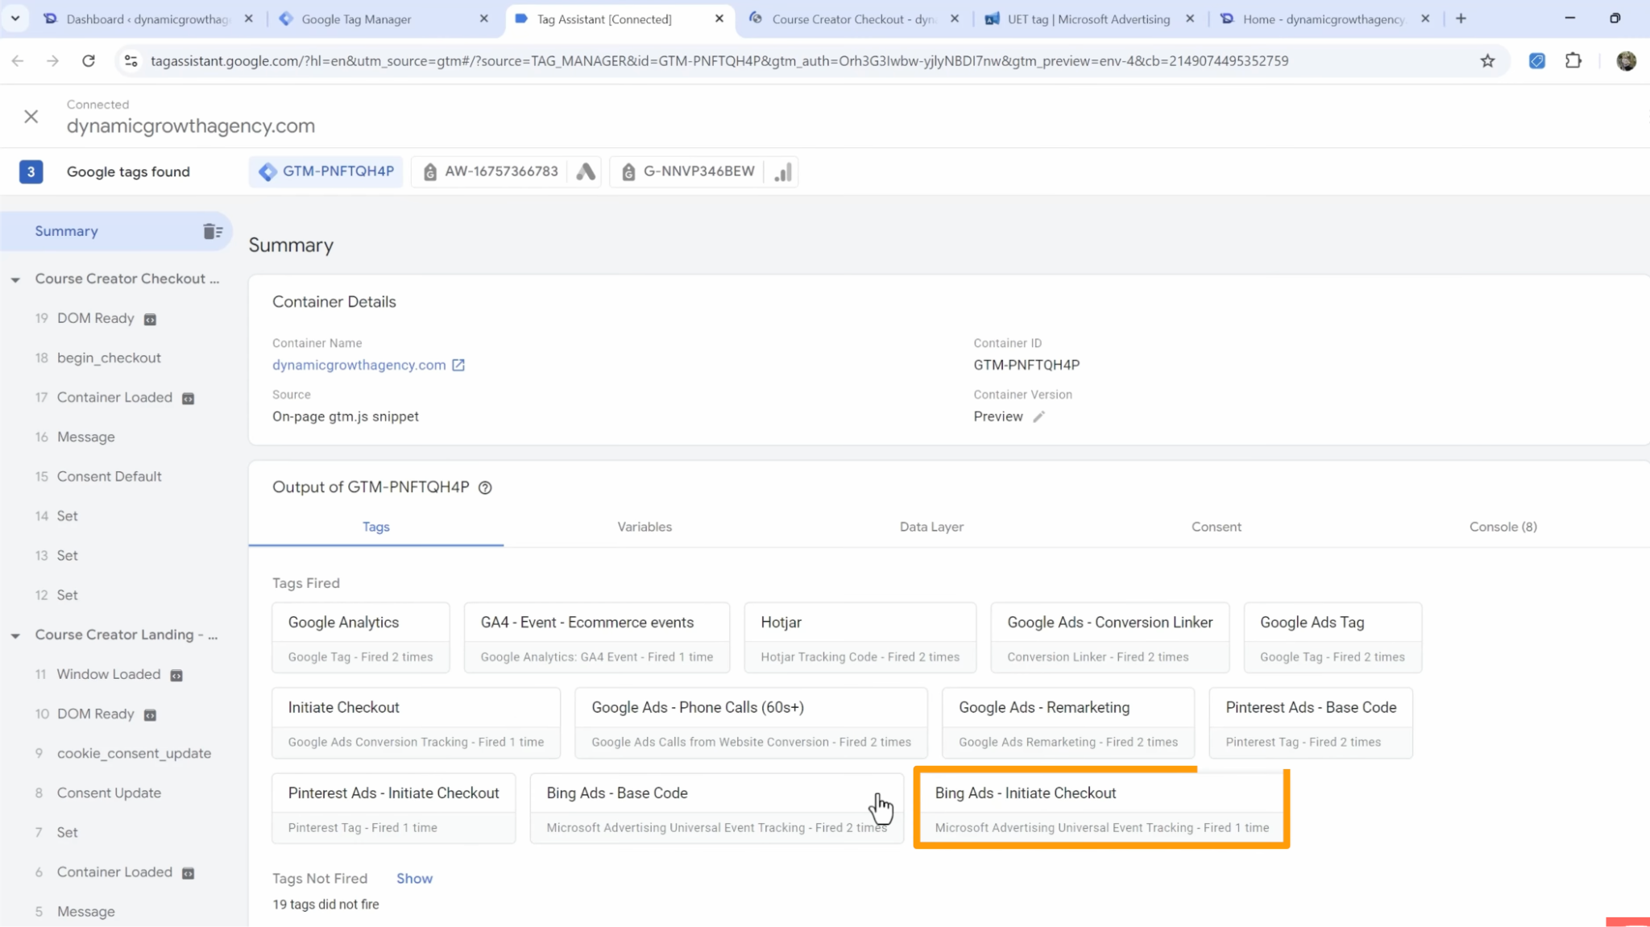Click the API icon next to DOM Ready 19

coord(150,319)
